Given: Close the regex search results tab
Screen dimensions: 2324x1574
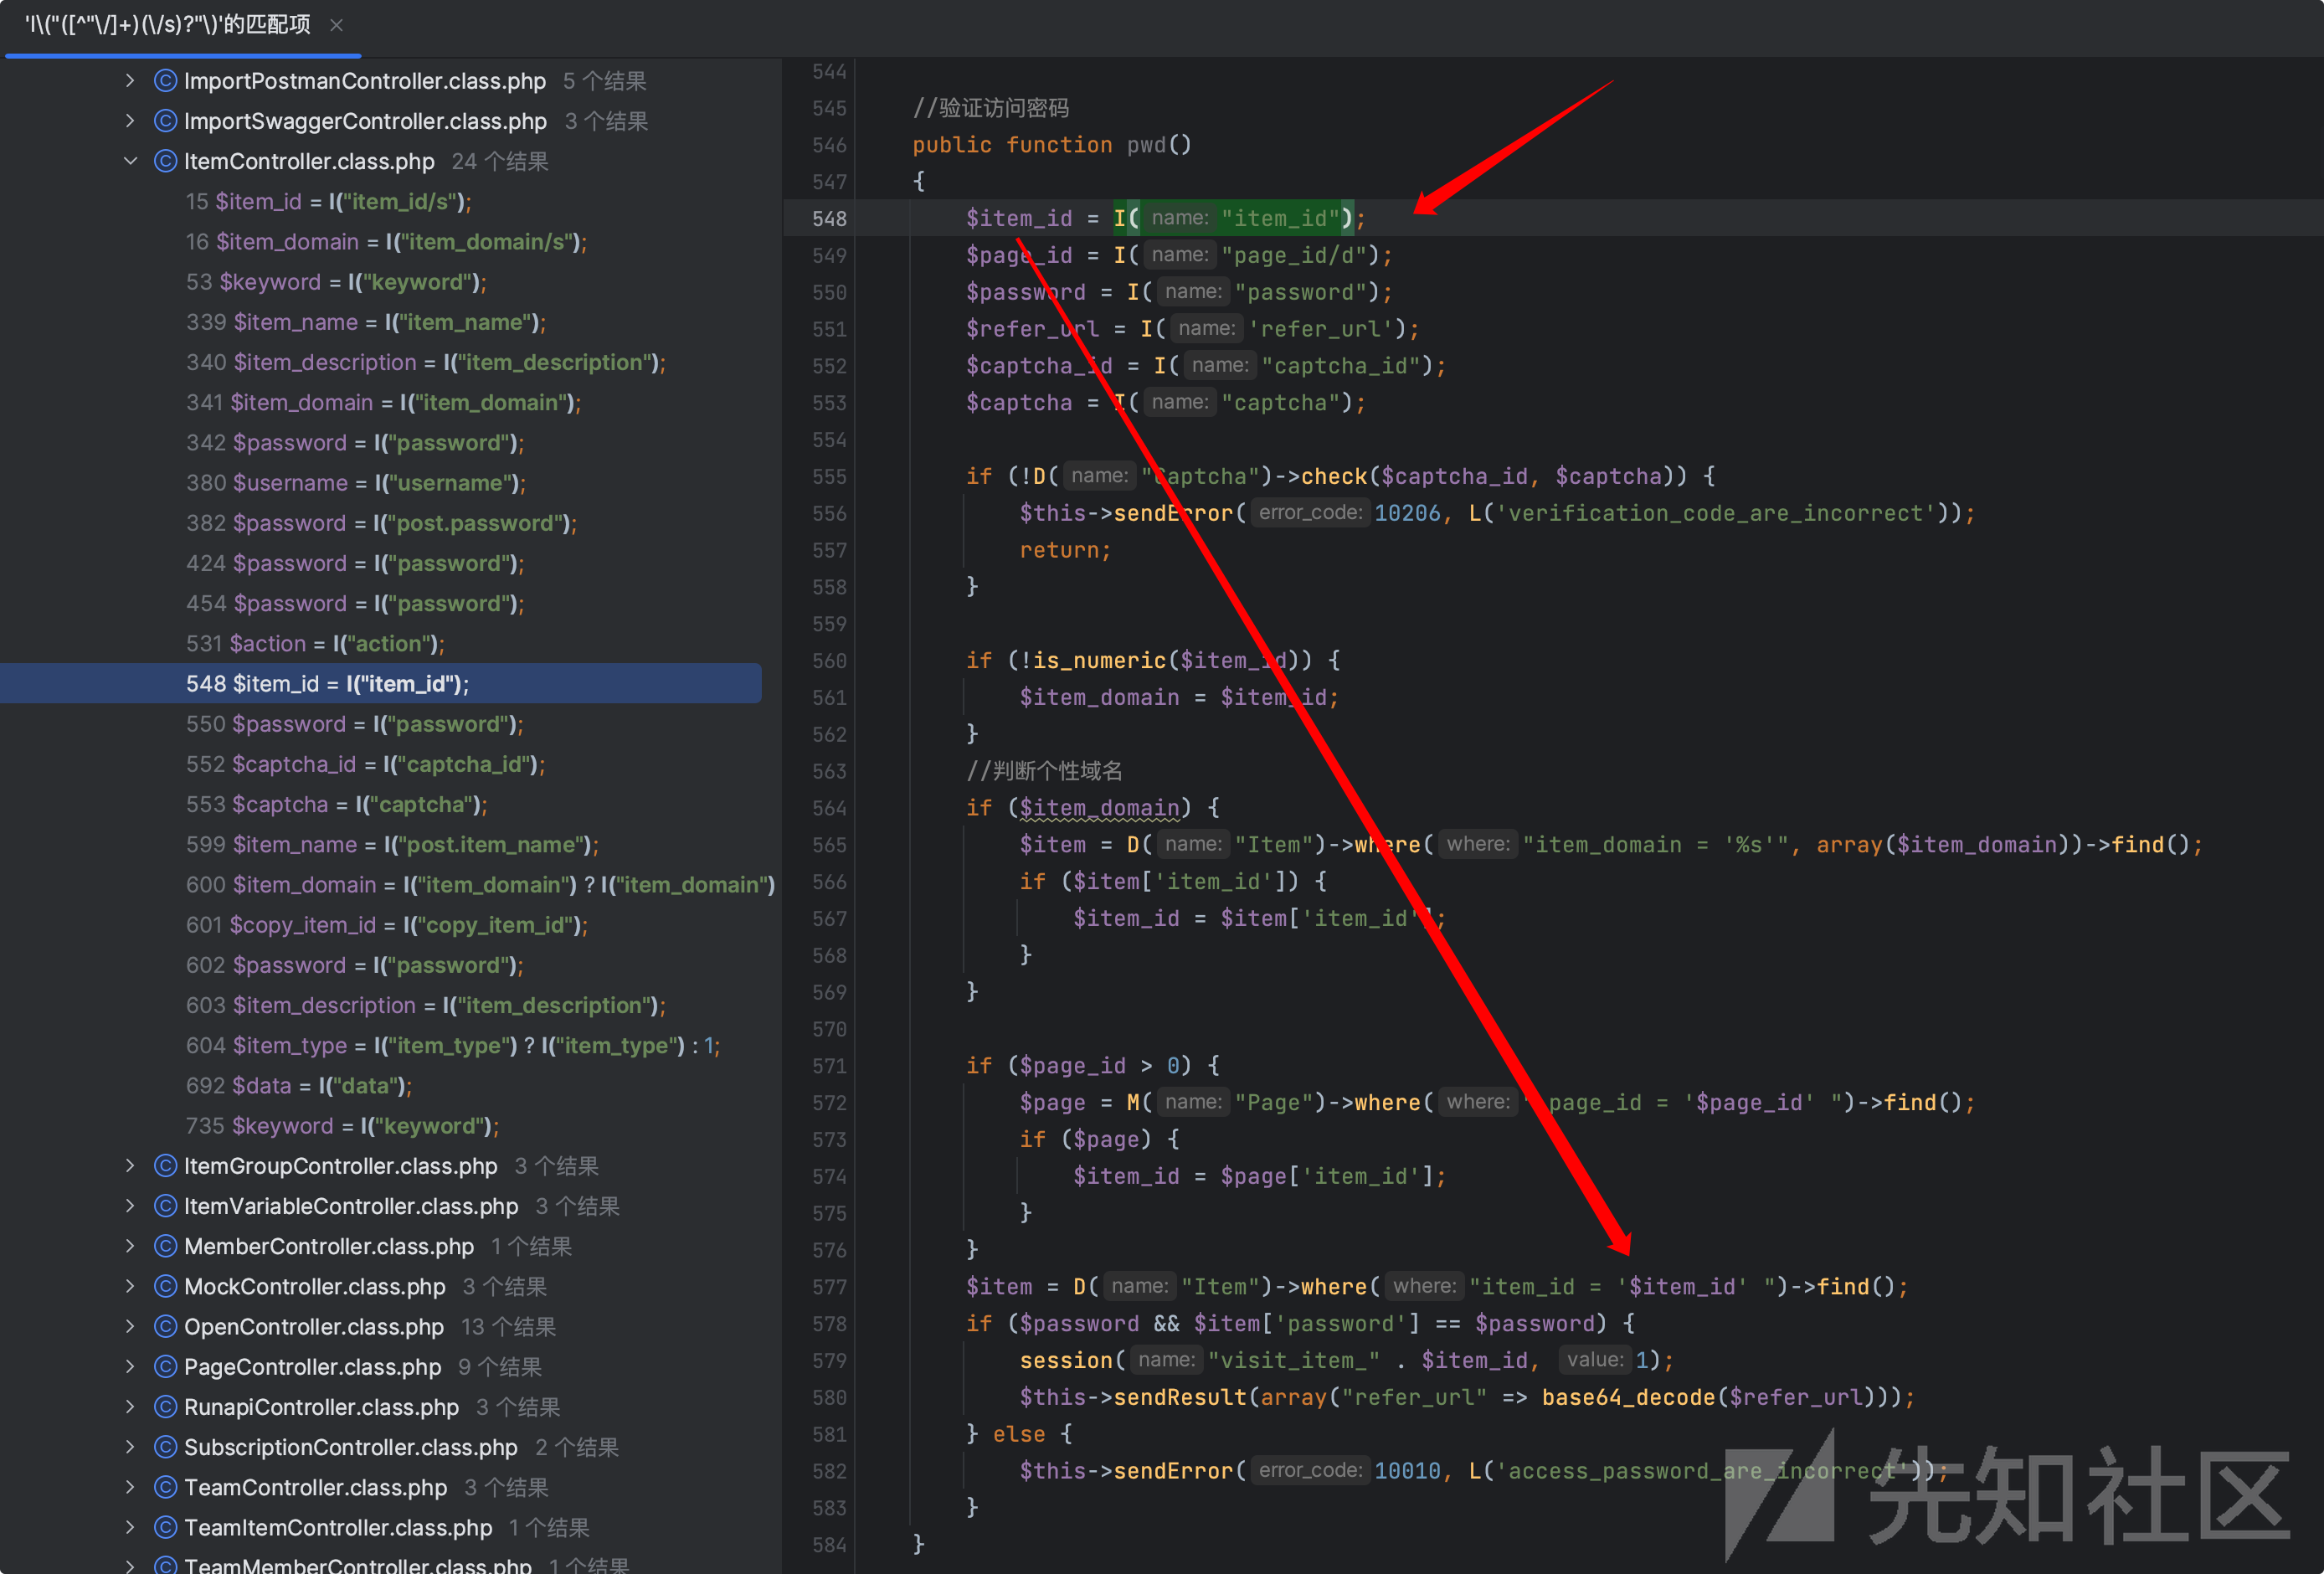Looking at the screenshot, I should coord(337,25).
